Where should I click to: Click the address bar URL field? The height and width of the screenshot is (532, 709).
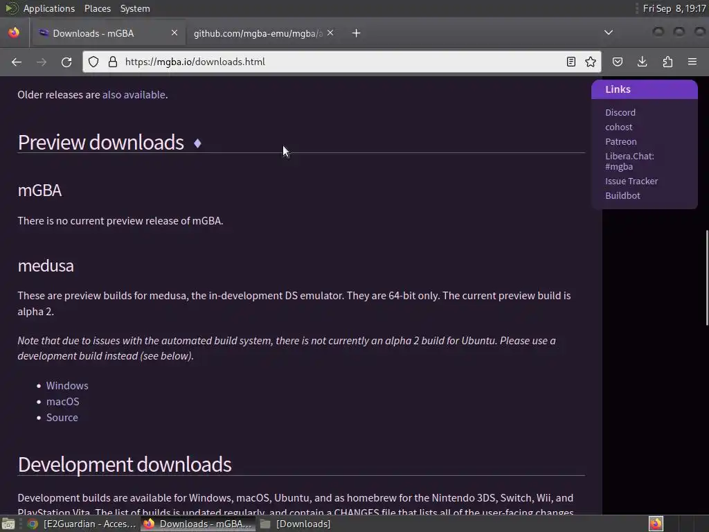341,62
